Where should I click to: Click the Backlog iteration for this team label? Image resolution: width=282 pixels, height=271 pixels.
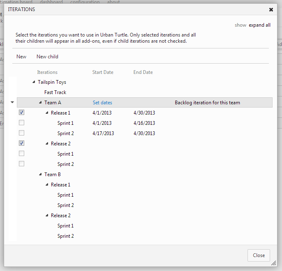pos(207,103)
